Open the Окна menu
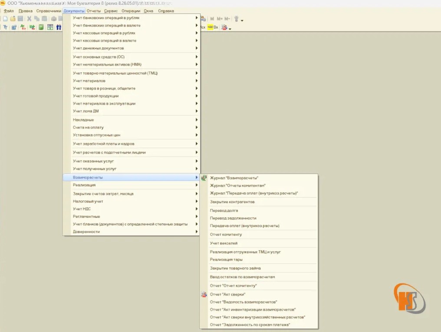 pos(148,11)
